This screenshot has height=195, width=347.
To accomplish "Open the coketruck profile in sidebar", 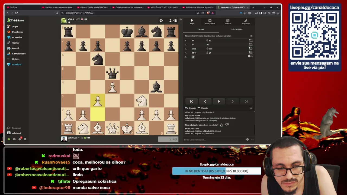I will (14, 133).
